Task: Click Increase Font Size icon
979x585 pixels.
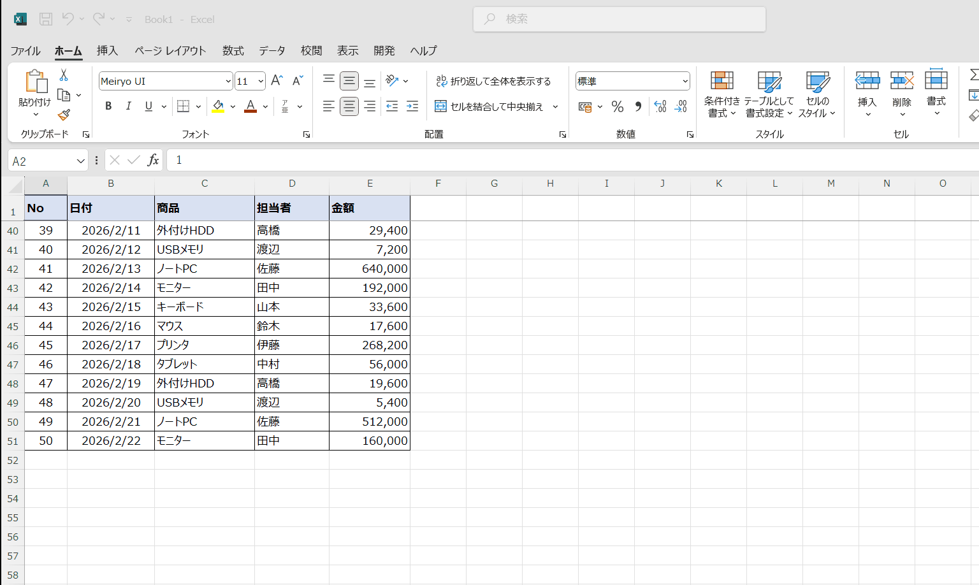Action: click(277, 81)
